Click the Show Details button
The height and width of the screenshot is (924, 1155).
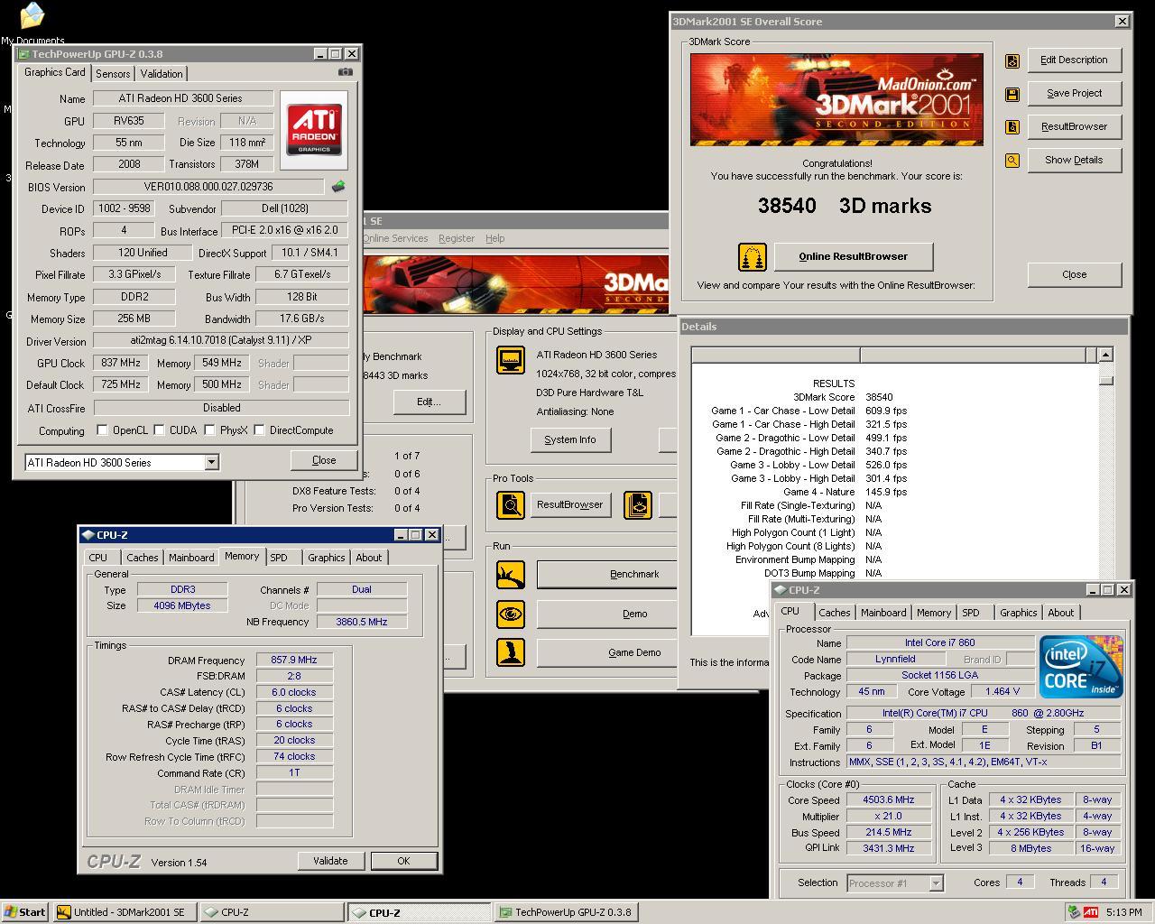coord(1074,161)
